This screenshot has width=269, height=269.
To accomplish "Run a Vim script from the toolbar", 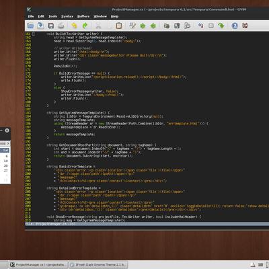I will (x=187, y=26).
